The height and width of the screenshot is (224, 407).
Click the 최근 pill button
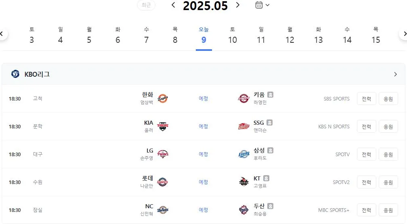coord(146,5)
